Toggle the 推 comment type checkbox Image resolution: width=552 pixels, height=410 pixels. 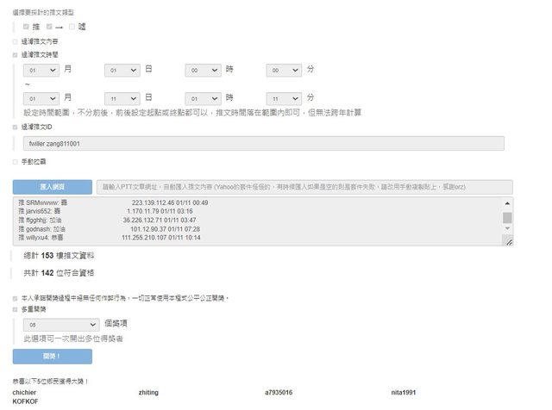tap(27, 27)
